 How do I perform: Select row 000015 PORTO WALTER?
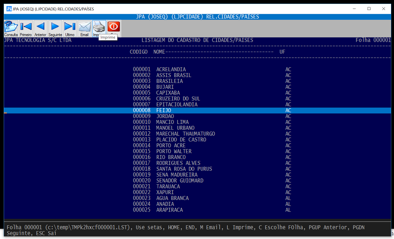click(x=197, y=151)
